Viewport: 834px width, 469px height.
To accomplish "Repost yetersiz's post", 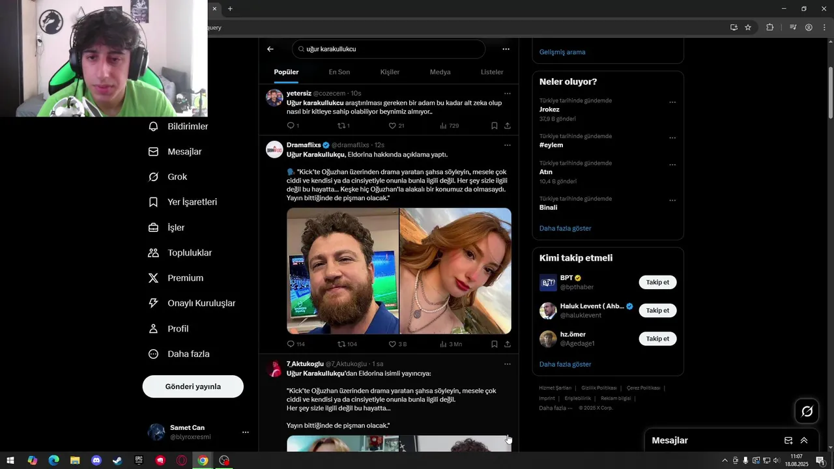I will click(x=343, y=126).
